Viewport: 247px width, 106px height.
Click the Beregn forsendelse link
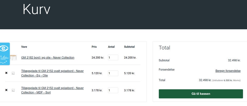[228, 71]
